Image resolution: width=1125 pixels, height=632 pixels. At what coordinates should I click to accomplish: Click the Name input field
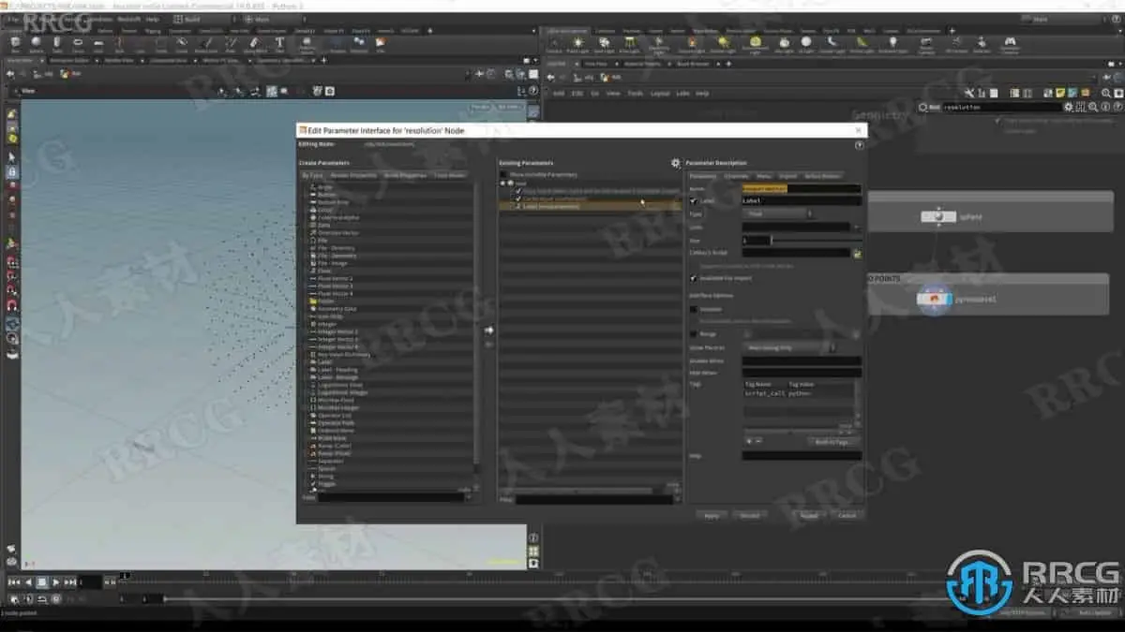(801, 188)
